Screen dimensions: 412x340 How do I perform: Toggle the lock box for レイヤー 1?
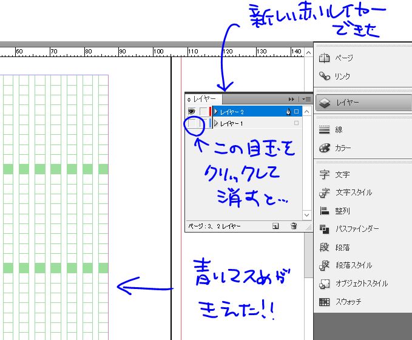coord(204,123)
